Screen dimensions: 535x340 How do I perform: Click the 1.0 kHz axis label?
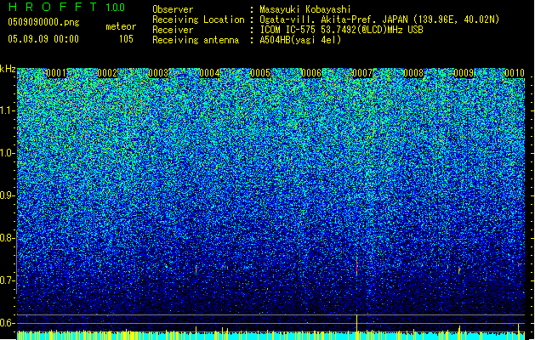coord(8,153)
